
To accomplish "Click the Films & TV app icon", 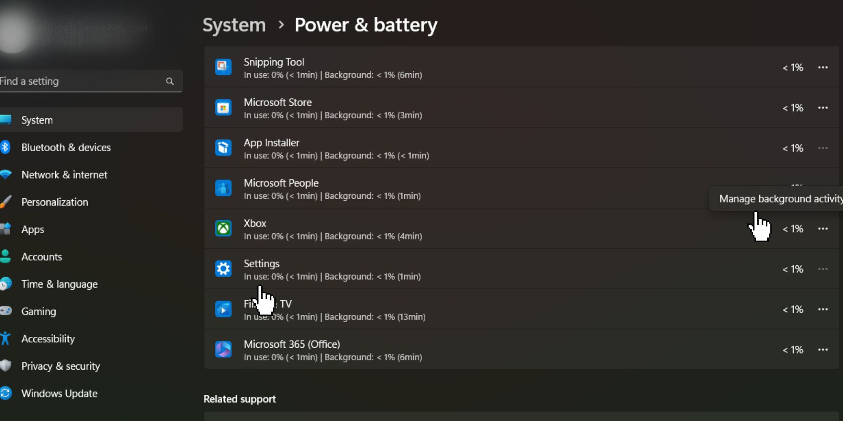I will pyautogui.click(x=223, y=309).
